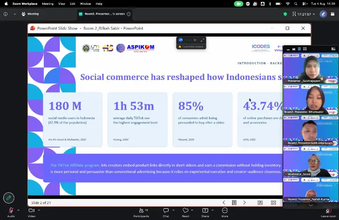Image resolution: width=339 pixels, height=220 pixels.
Task: Click the 1h 53m statistic card on slide
Action: 137,119
